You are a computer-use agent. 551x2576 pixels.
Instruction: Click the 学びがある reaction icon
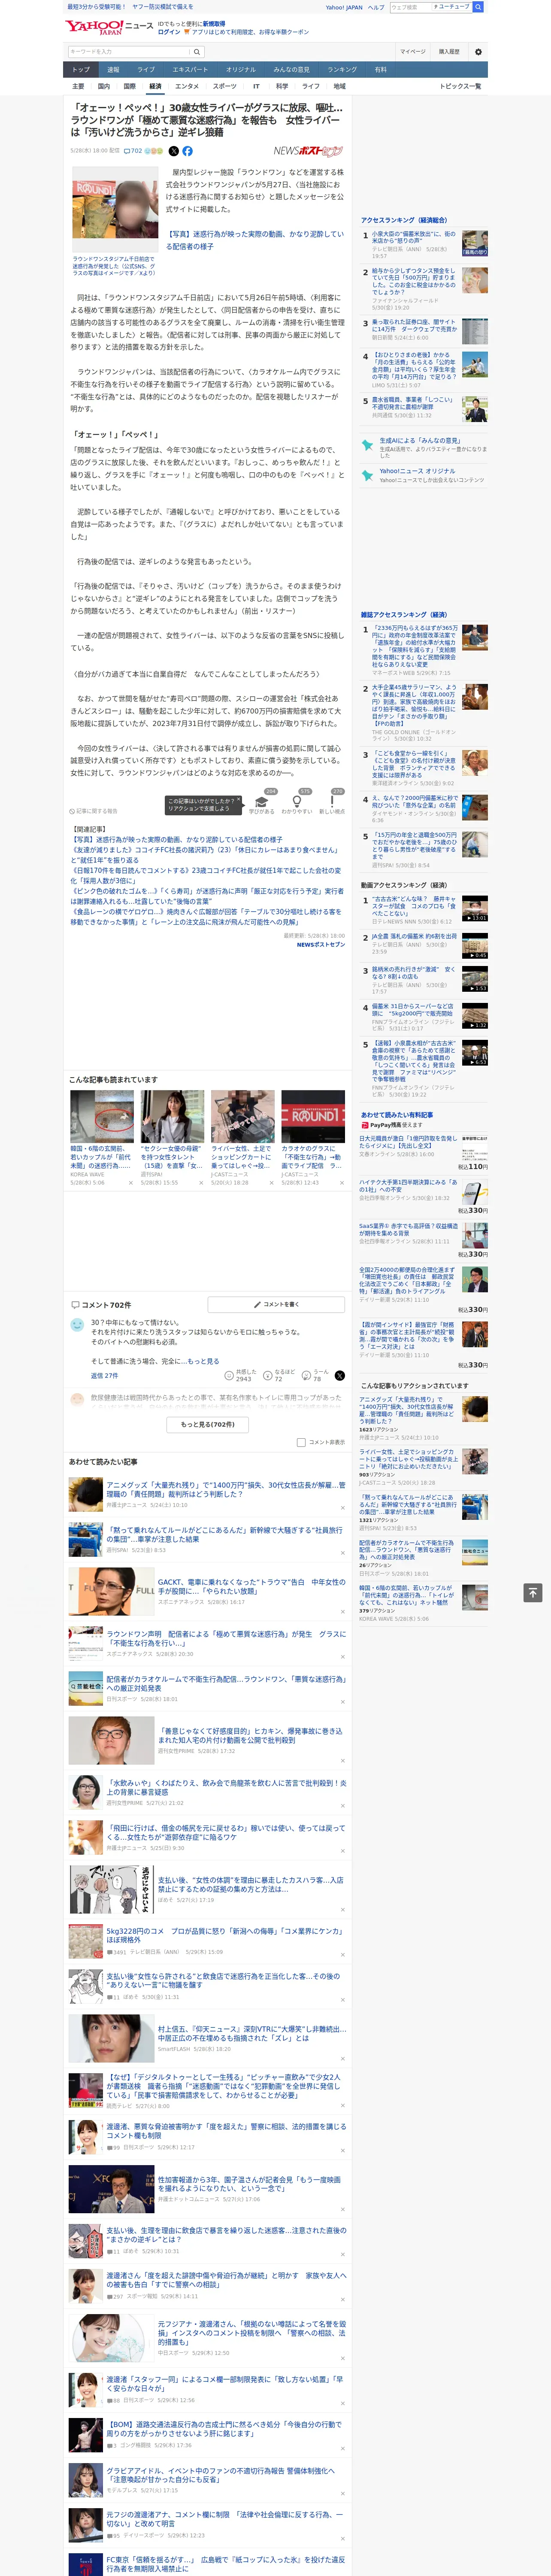point(262,801)
